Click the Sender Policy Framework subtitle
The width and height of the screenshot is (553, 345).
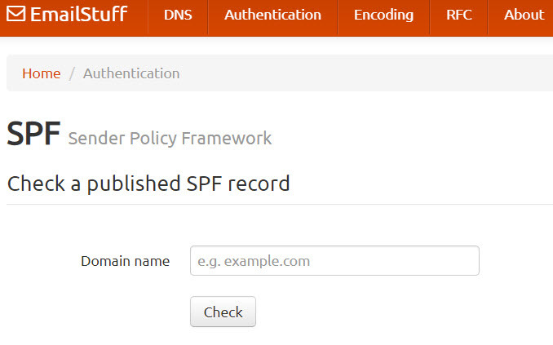[x=170, y=139]
